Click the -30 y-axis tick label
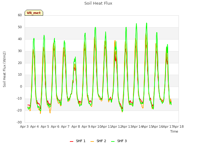This screenshot has width=197, height=147. click(19, 122)
